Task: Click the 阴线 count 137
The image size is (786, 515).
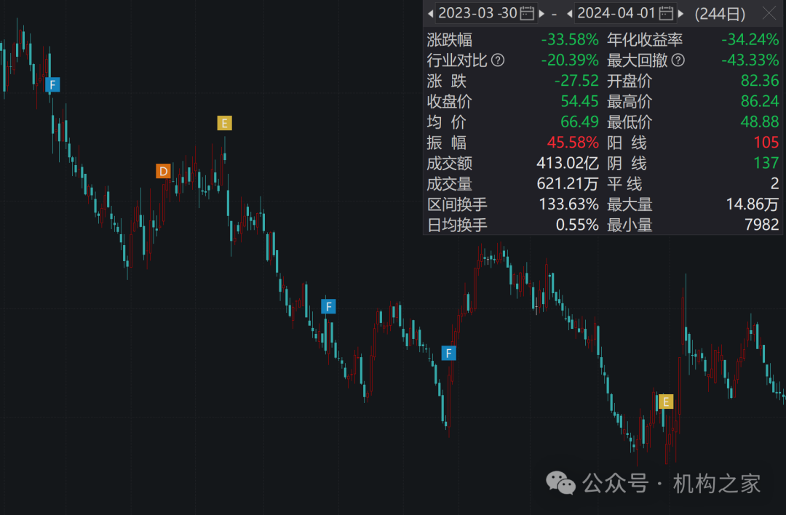Action: [766, 163]
